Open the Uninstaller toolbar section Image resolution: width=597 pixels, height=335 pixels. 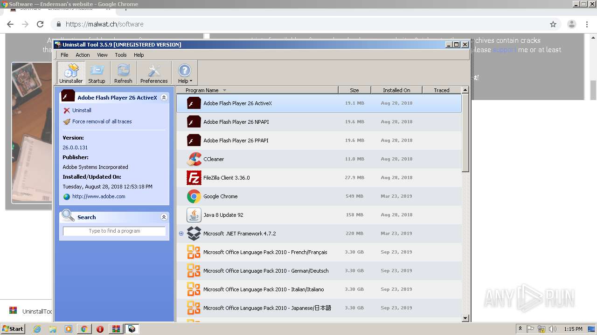(71, 73)
